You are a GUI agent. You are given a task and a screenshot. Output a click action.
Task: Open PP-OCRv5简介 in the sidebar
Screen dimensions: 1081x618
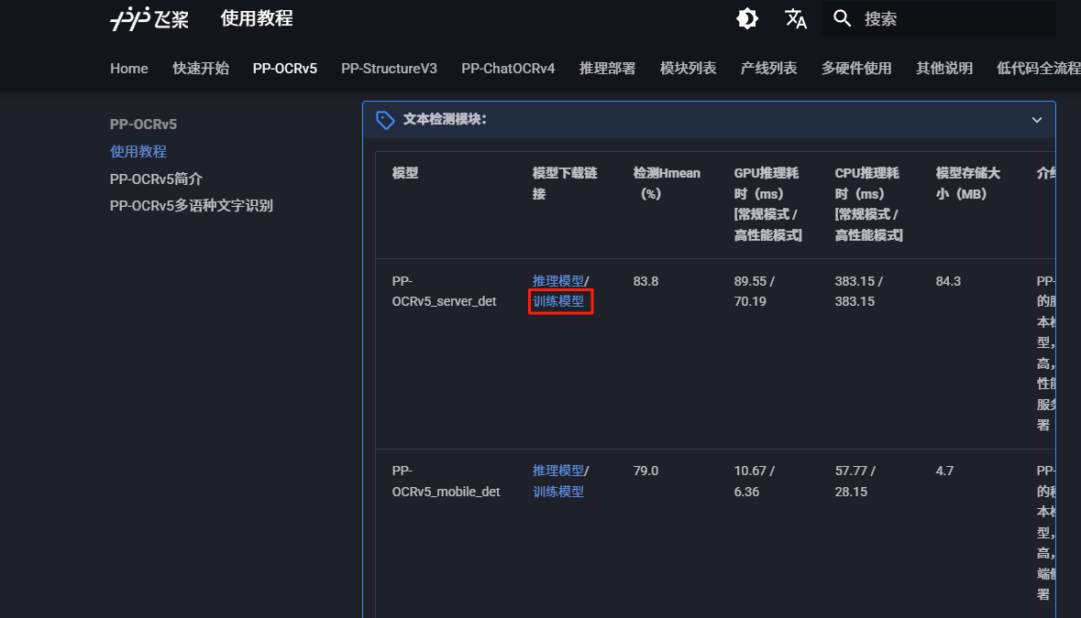tap(156, 179)
